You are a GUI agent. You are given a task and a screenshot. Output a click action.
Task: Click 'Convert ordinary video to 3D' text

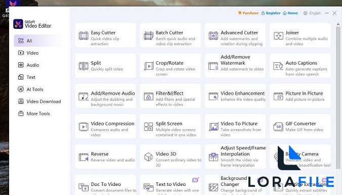179,163
